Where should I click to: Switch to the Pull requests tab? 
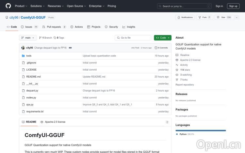54,27
